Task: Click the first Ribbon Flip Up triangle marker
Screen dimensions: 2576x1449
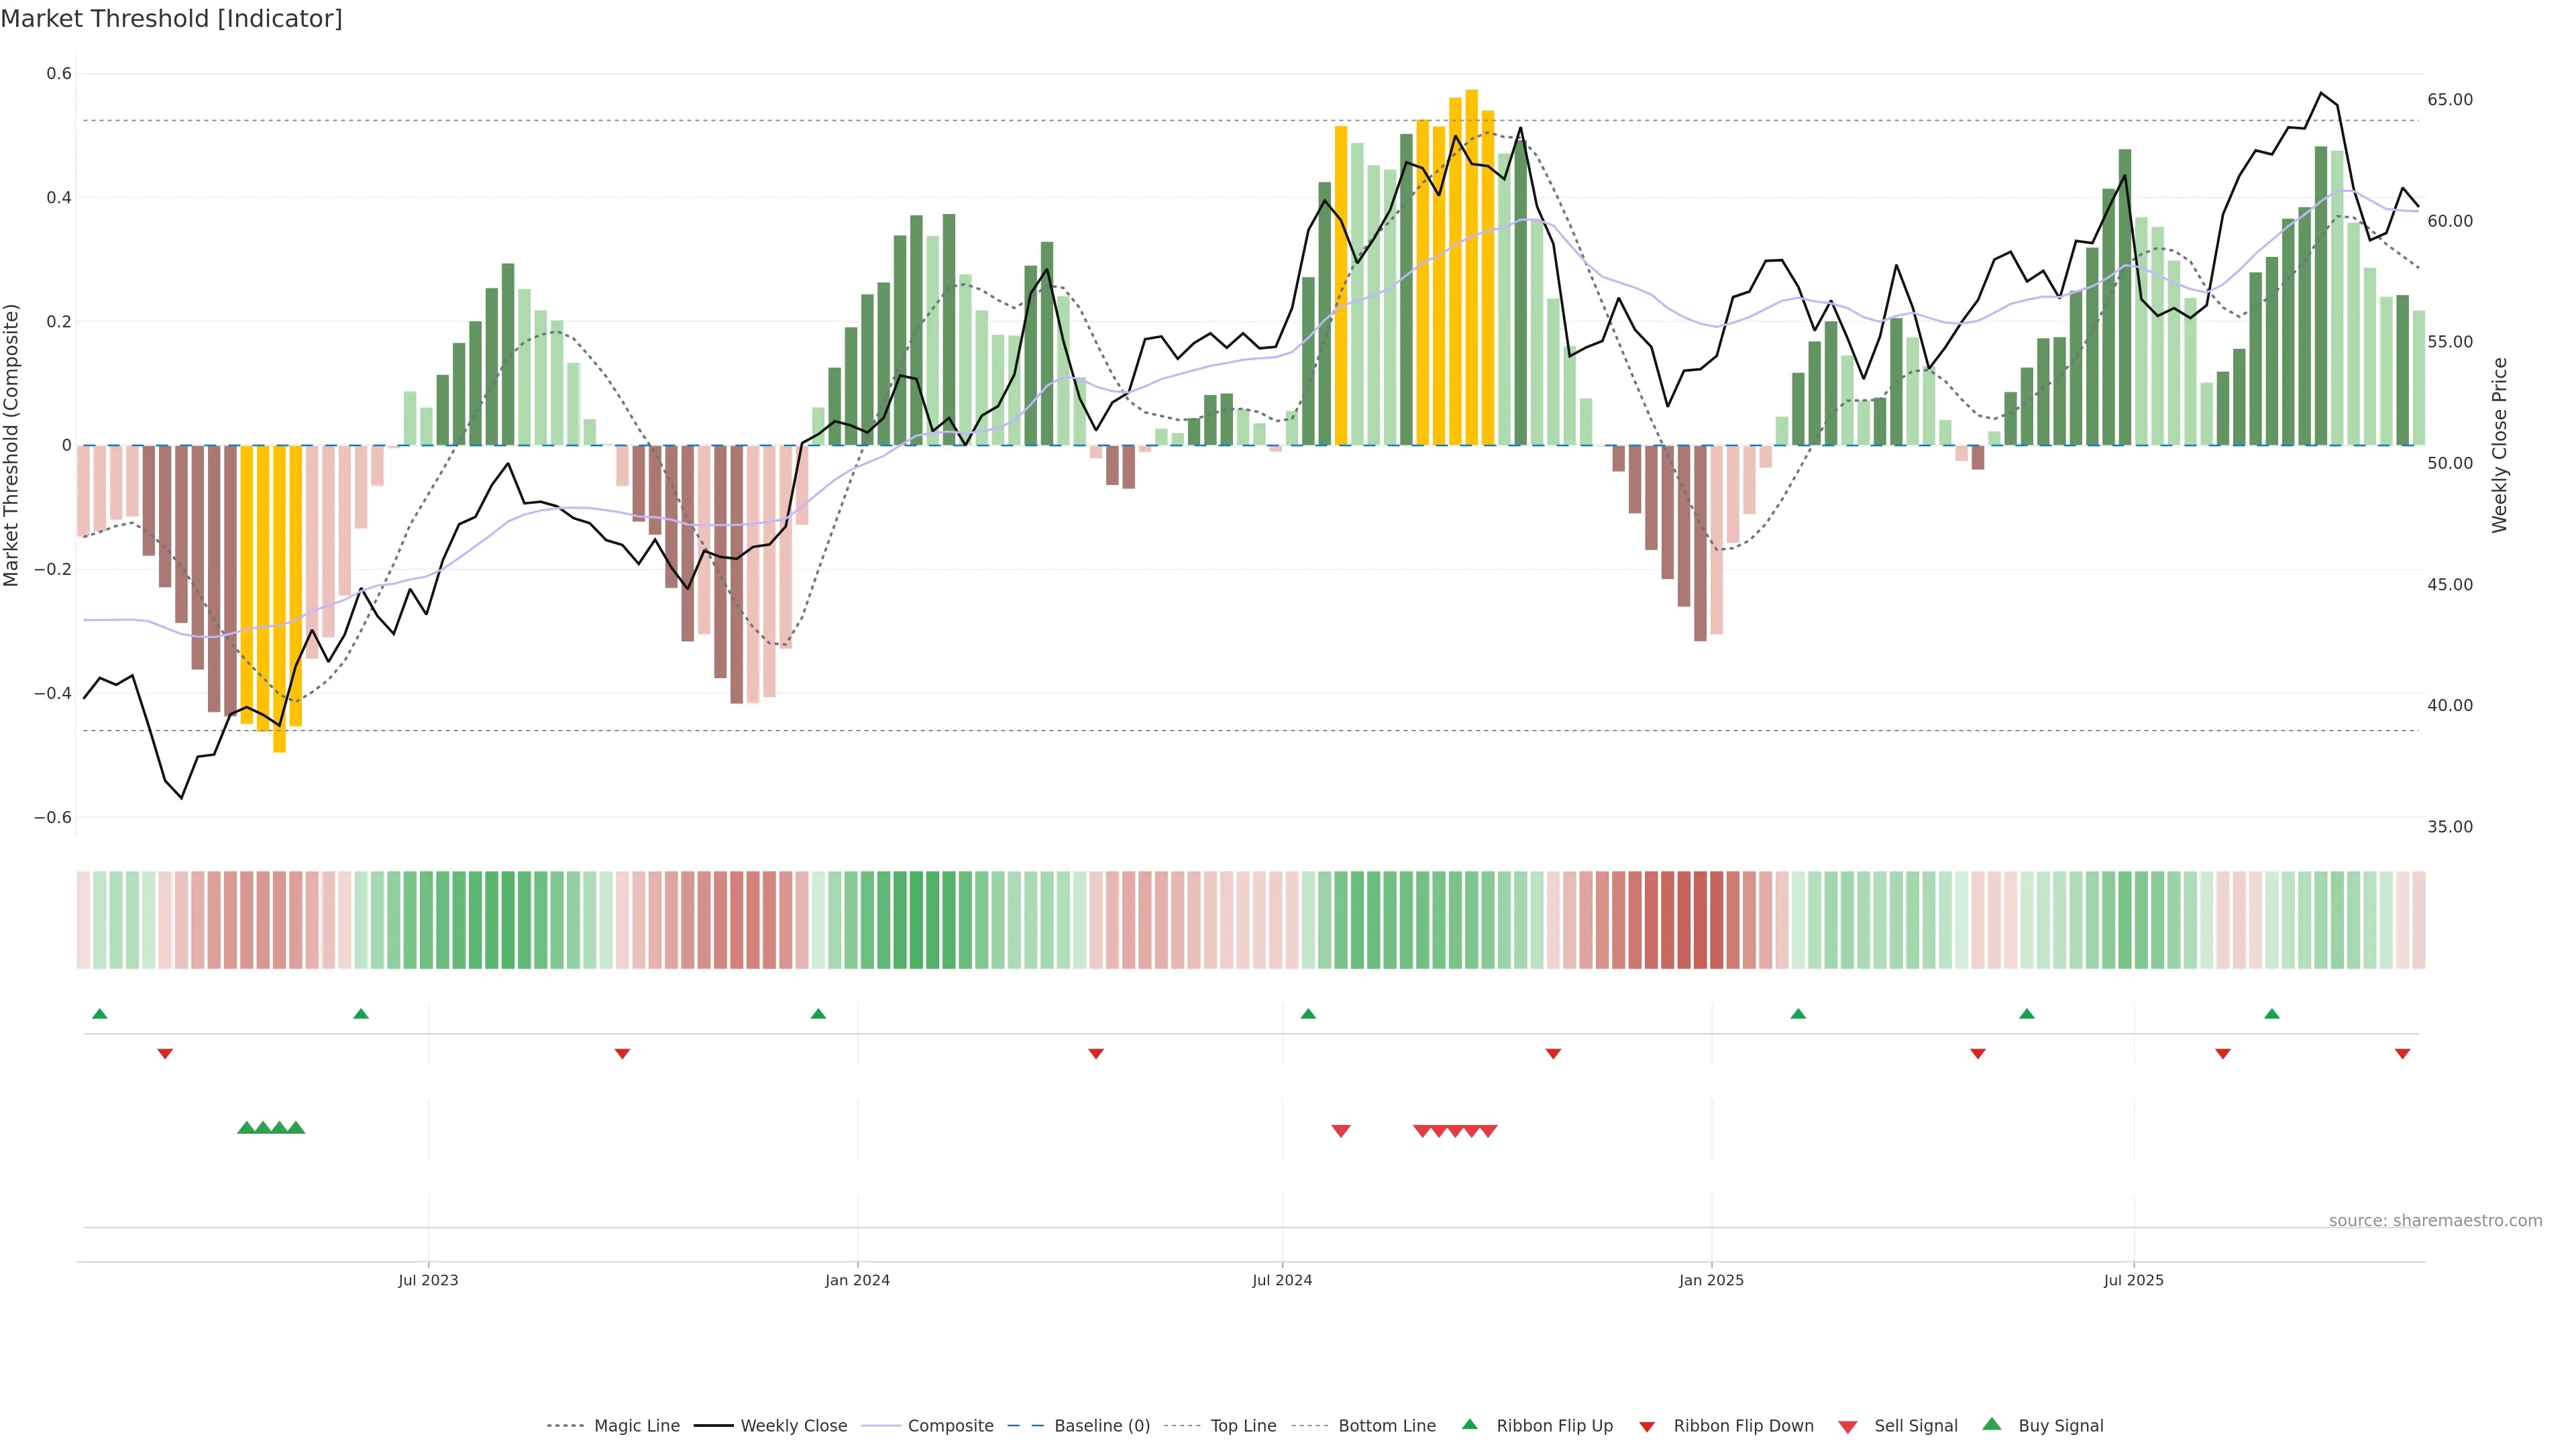Action: click(99, 1014)
